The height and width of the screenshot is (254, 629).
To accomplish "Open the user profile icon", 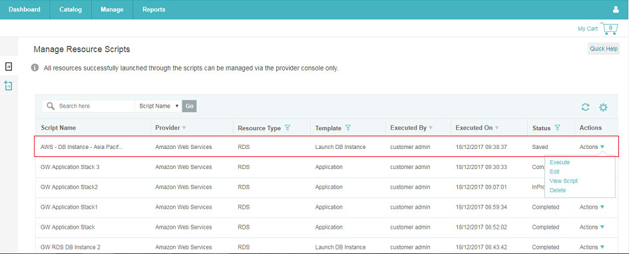I will pyautogui.click(x=616, y=9).
